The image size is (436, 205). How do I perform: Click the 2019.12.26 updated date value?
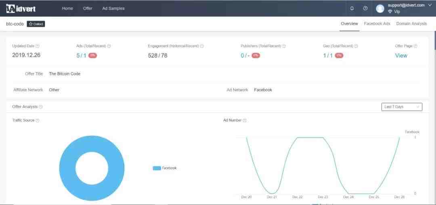(26, 55)
